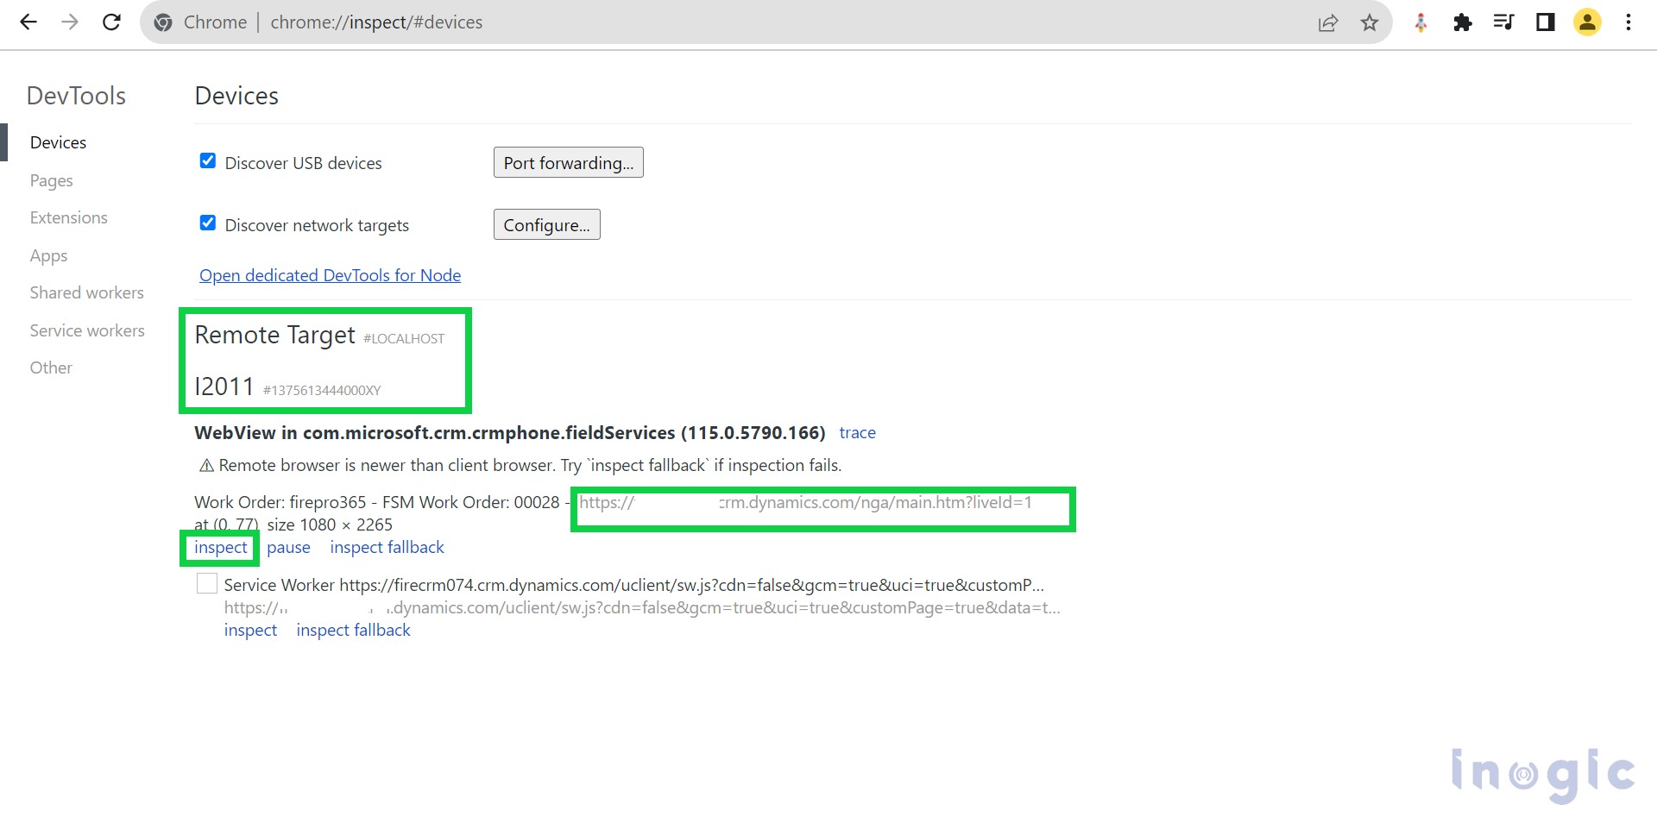This screenshot has width=1657, height=823.
Task: Uncheck Discover network targets
Action: click(x=208, y=223)
